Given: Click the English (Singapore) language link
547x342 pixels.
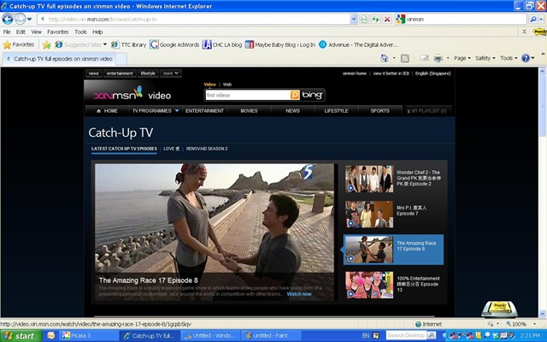Looking at the screenshot, I should pos(433,74).
